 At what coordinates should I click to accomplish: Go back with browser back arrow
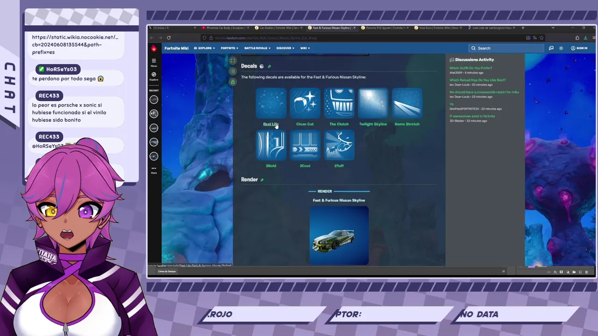[151, 38]
